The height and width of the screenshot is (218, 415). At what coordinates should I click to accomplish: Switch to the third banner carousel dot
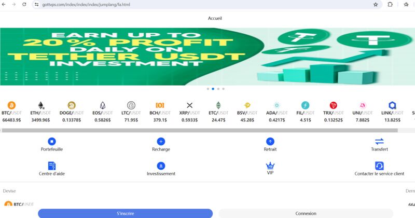218,89
